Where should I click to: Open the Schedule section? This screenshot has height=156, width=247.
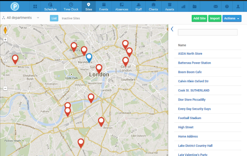(x=50, y=7)
